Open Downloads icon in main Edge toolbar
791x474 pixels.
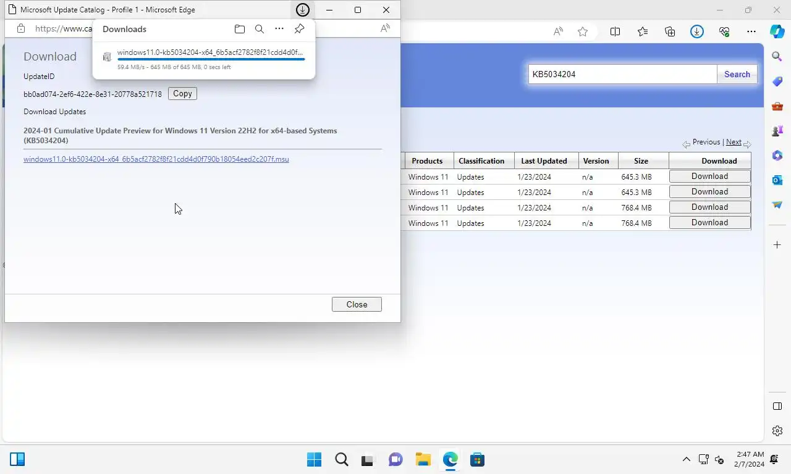(x=697, y=31)
